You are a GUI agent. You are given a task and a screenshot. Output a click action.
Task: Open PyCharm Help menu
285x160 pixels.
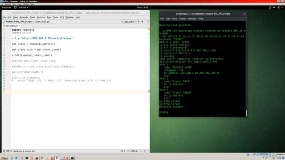click(x=78, y=17)
